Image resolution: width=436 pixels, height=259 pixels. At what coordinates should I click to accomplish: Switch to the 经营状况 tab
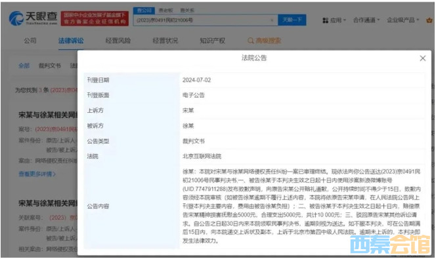tap(165, 41)
